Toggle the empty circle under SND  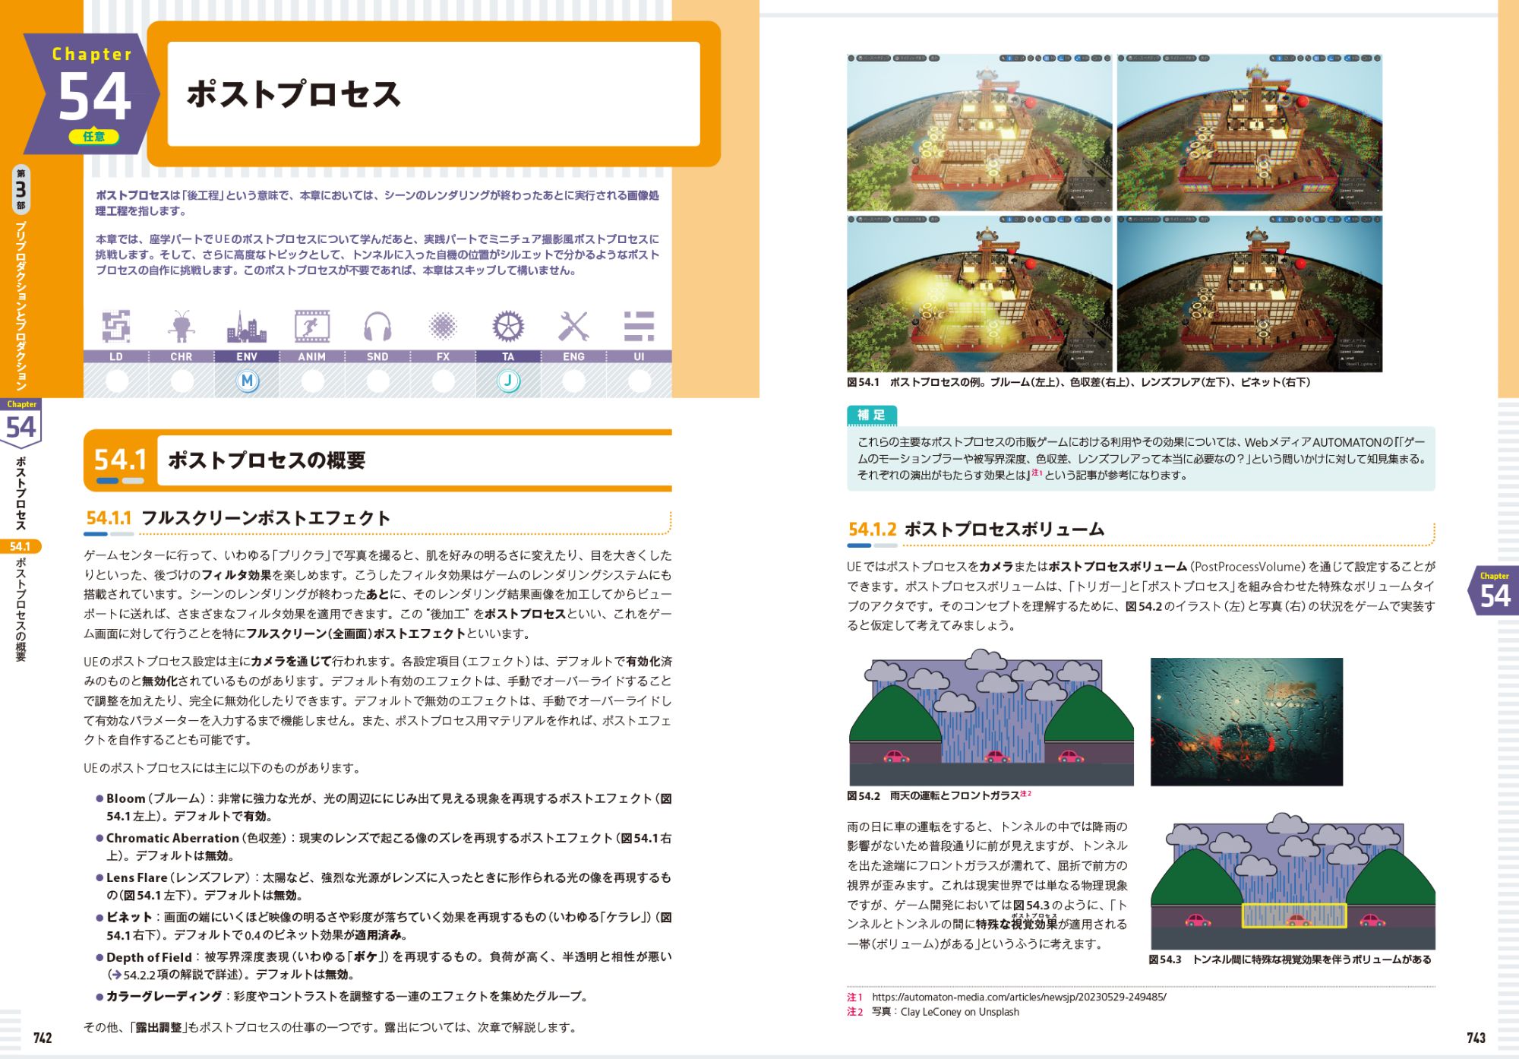tap(377, 381)
